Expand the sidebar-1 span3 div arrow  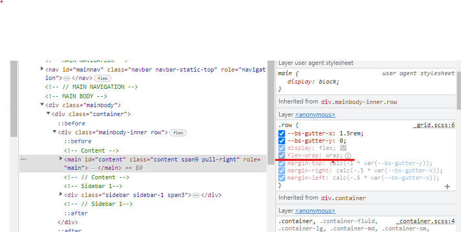[x=61, y=194]
